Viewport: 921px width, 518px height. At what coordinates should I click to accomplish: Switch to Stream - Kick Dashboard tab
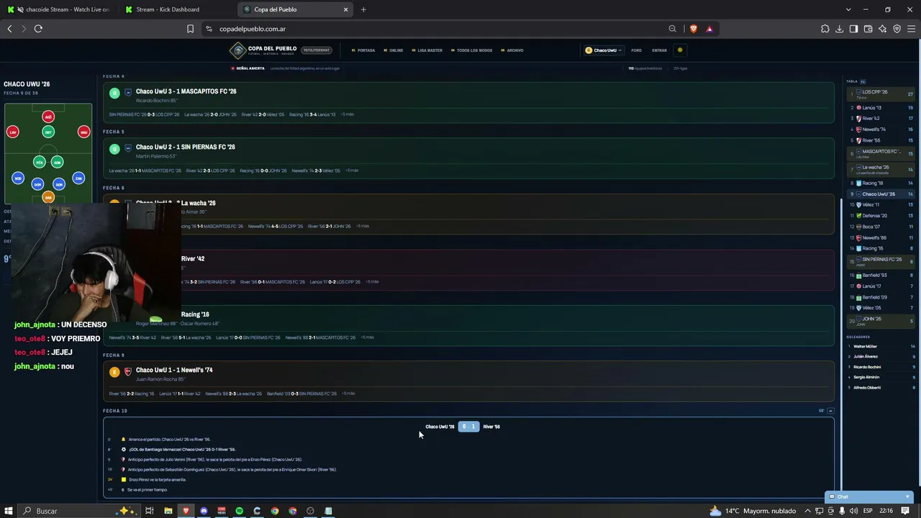[178, 9]
